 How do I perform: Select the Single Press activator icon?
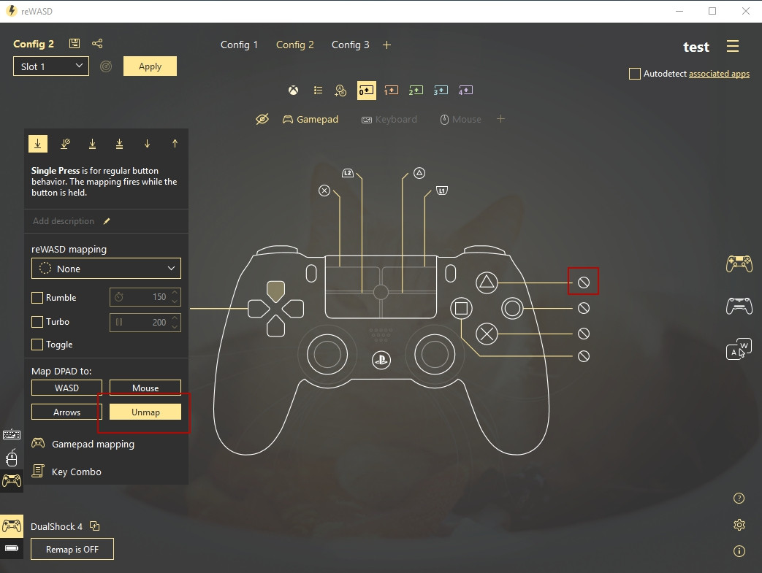(38, 144)
